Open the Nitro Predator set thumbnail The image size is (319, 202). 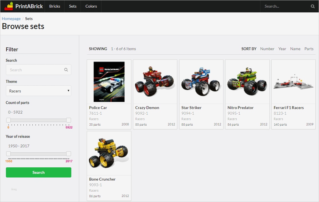click(x=247, y=82)
